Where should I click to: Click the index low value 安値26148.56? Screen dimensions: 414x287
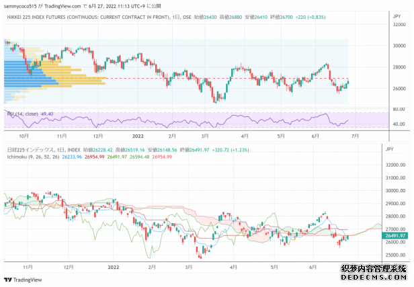click(x=162, y=150)
